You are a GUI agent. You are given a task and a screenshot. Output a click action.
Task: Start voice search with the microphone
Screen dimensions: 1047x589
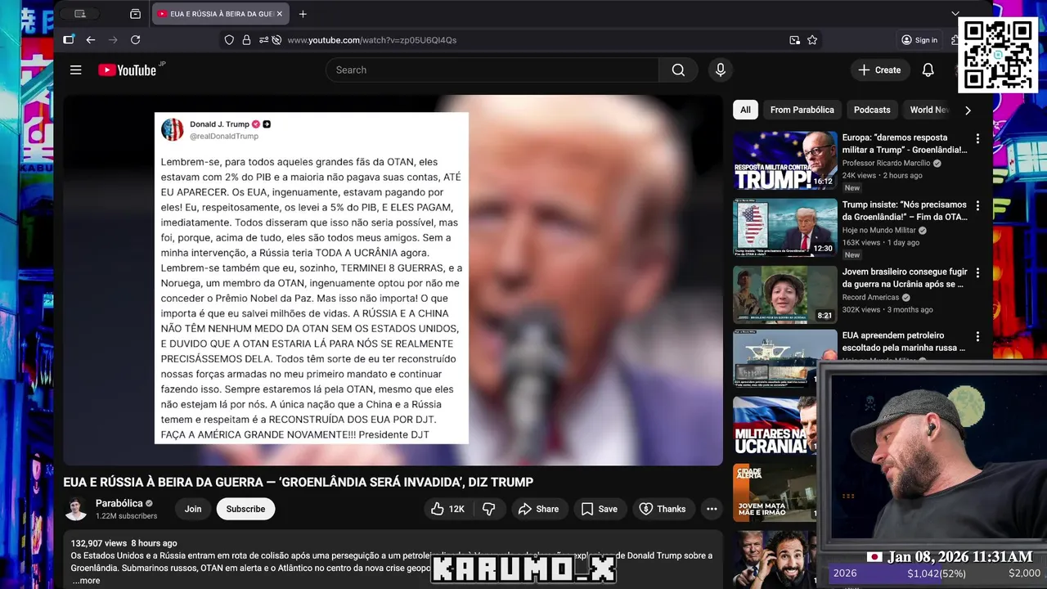coord(721,70)
